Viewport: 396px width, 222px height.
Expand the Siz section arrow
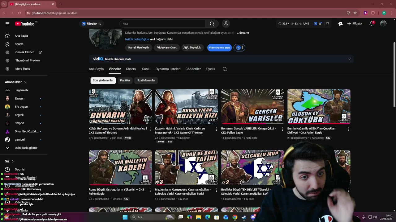[13, 161]
